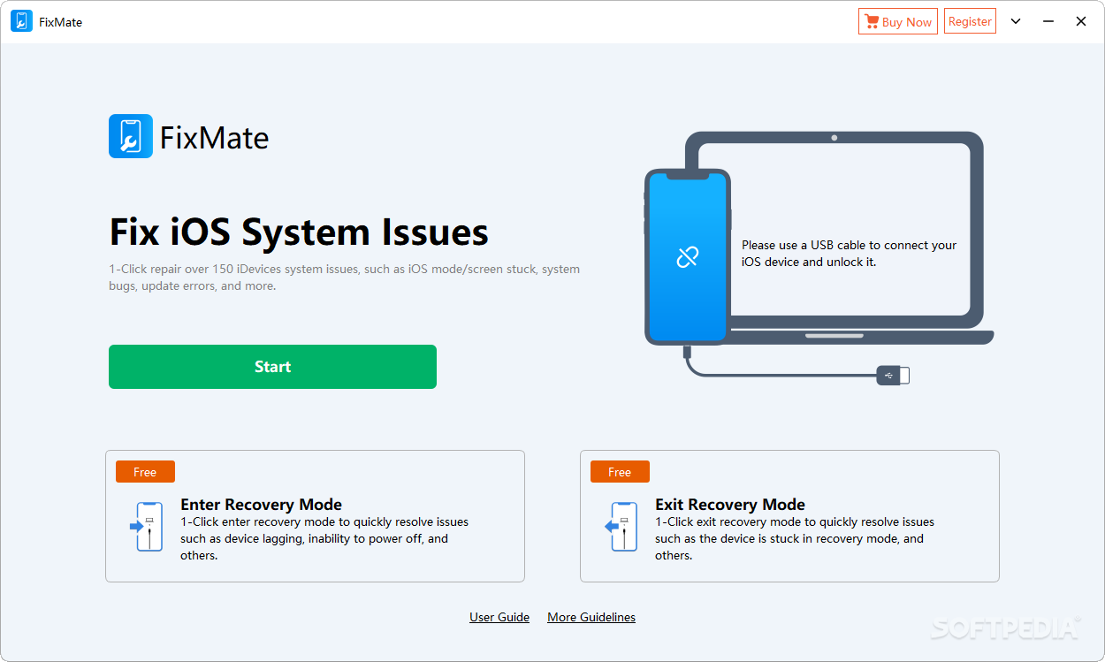
Task: Click the Enter Recovery Mode phone icon
Action: pos(146,527)
